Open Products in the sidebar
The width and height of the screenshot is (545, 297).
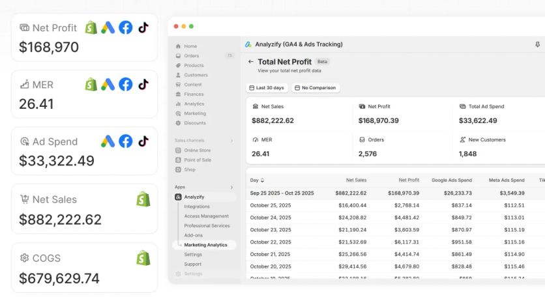click(194, 65)
